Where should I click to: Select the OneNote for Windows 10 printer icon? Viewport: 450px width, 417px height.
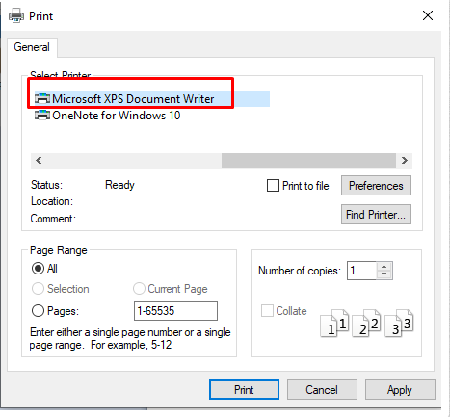(x=42, y=116)
